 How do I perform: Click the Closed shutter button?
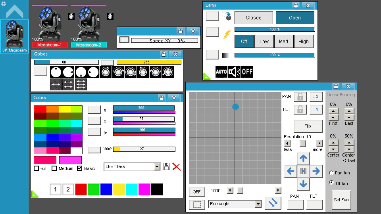(x=254, y=18)
